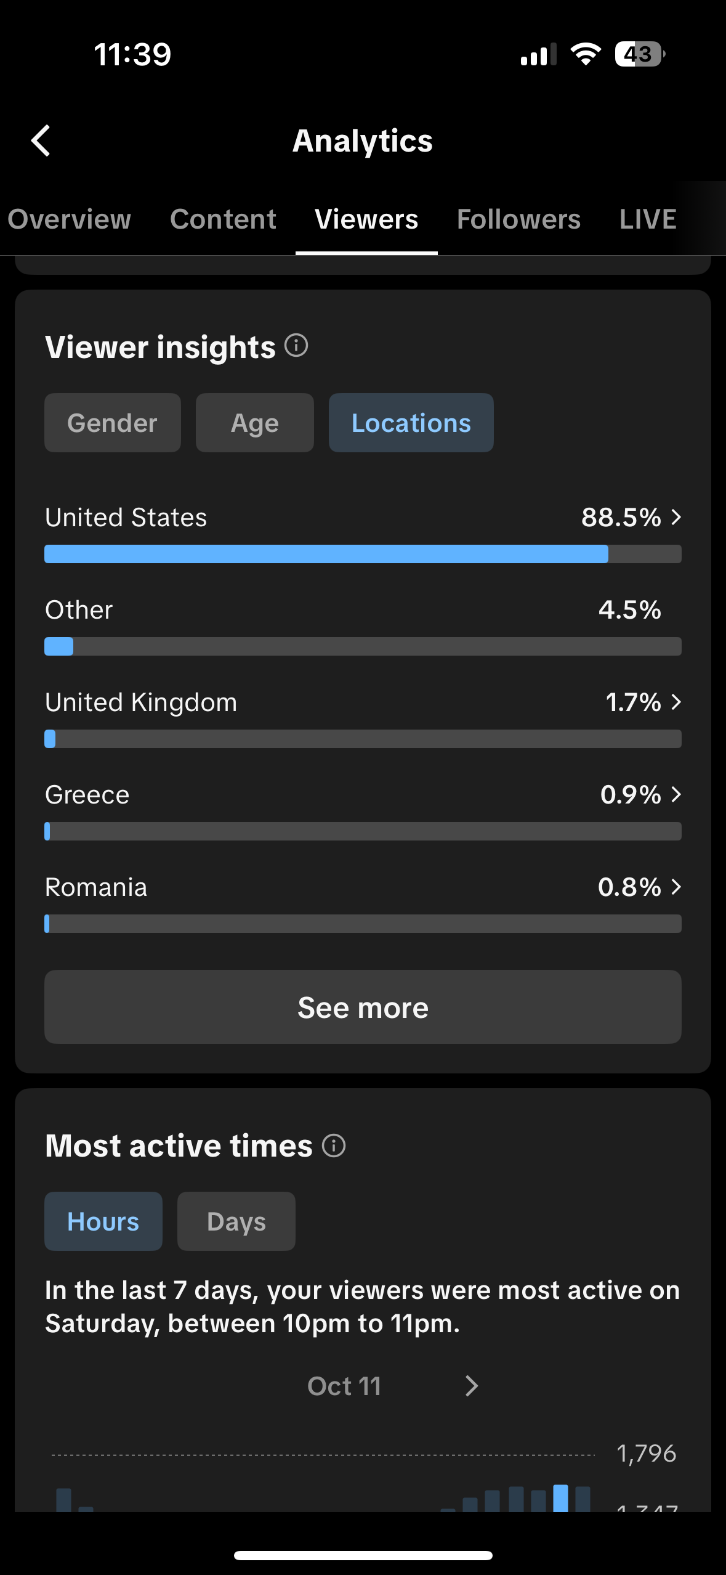
Task: Expand United States location details
Action: [676, 517]
